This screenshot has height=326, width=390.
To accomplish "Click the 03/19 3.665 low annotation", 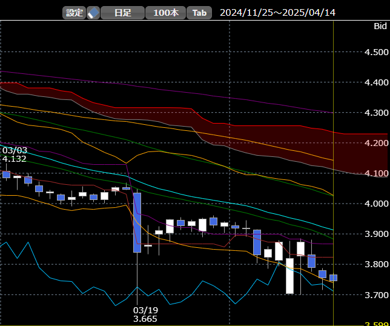I will click(x=145, y=314).
